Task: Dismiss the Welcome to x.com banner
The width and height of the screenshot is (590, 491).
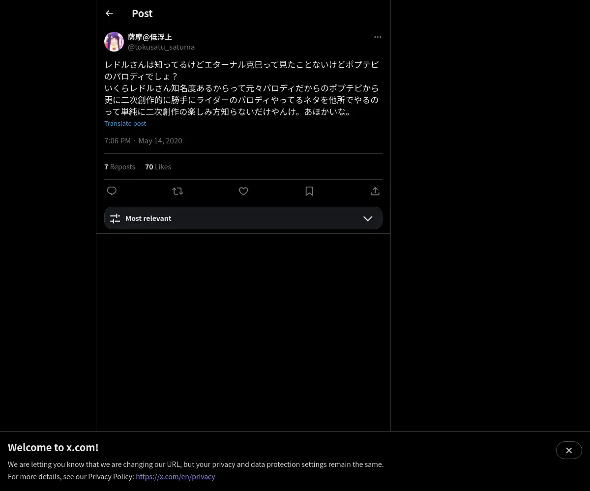Action: pyautogui.click(x=569, y=450)
